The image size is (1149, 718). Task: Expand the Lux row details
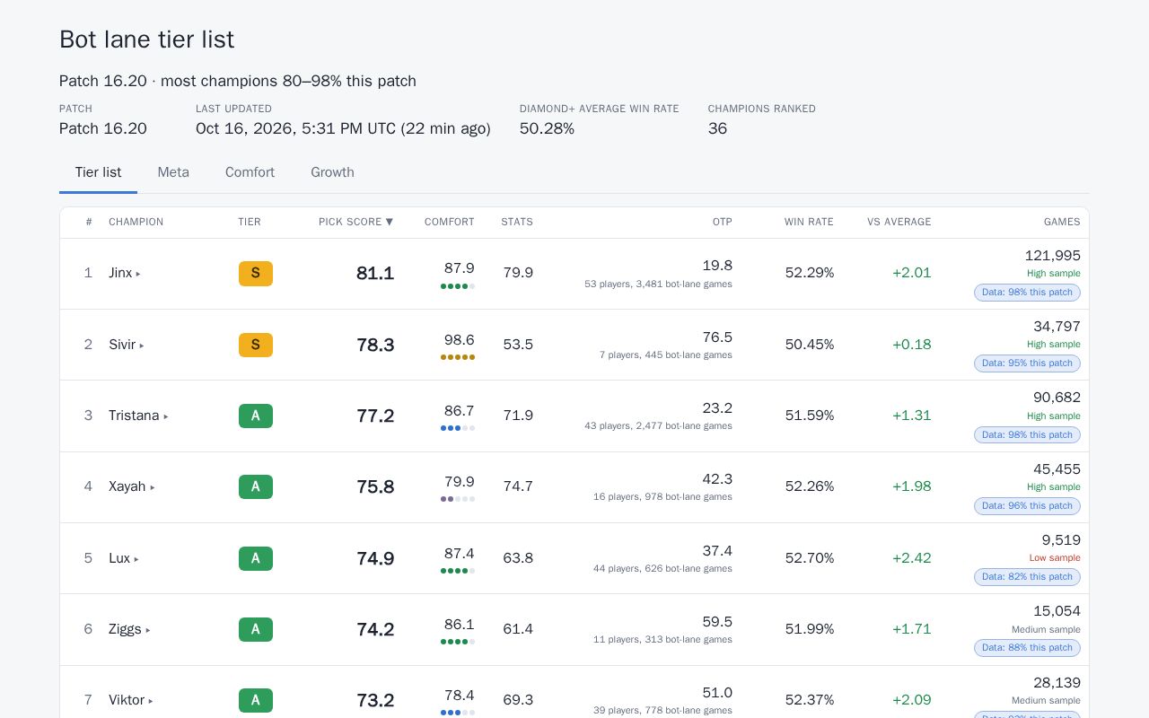pos(124,558)
